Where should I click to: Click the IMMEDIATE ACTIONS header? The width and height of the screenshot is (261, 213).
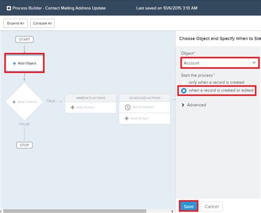(91, 98)
